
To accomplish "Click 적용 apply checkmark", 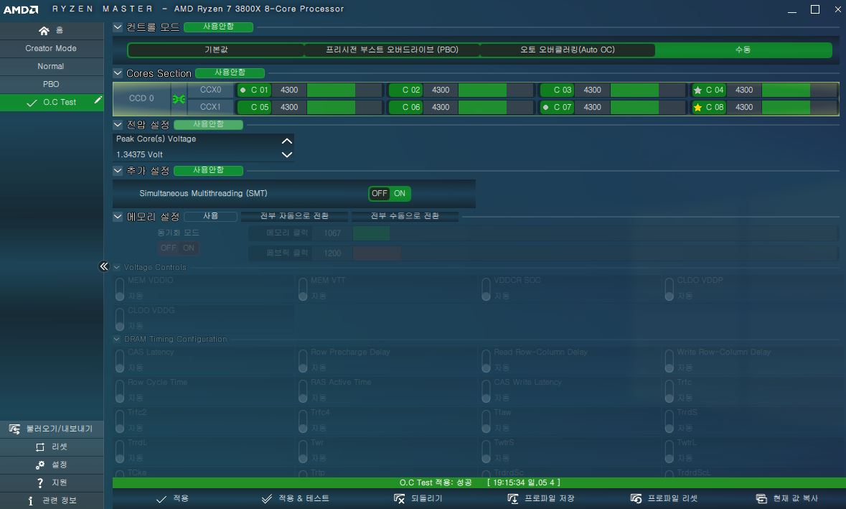I will (172, 498).
